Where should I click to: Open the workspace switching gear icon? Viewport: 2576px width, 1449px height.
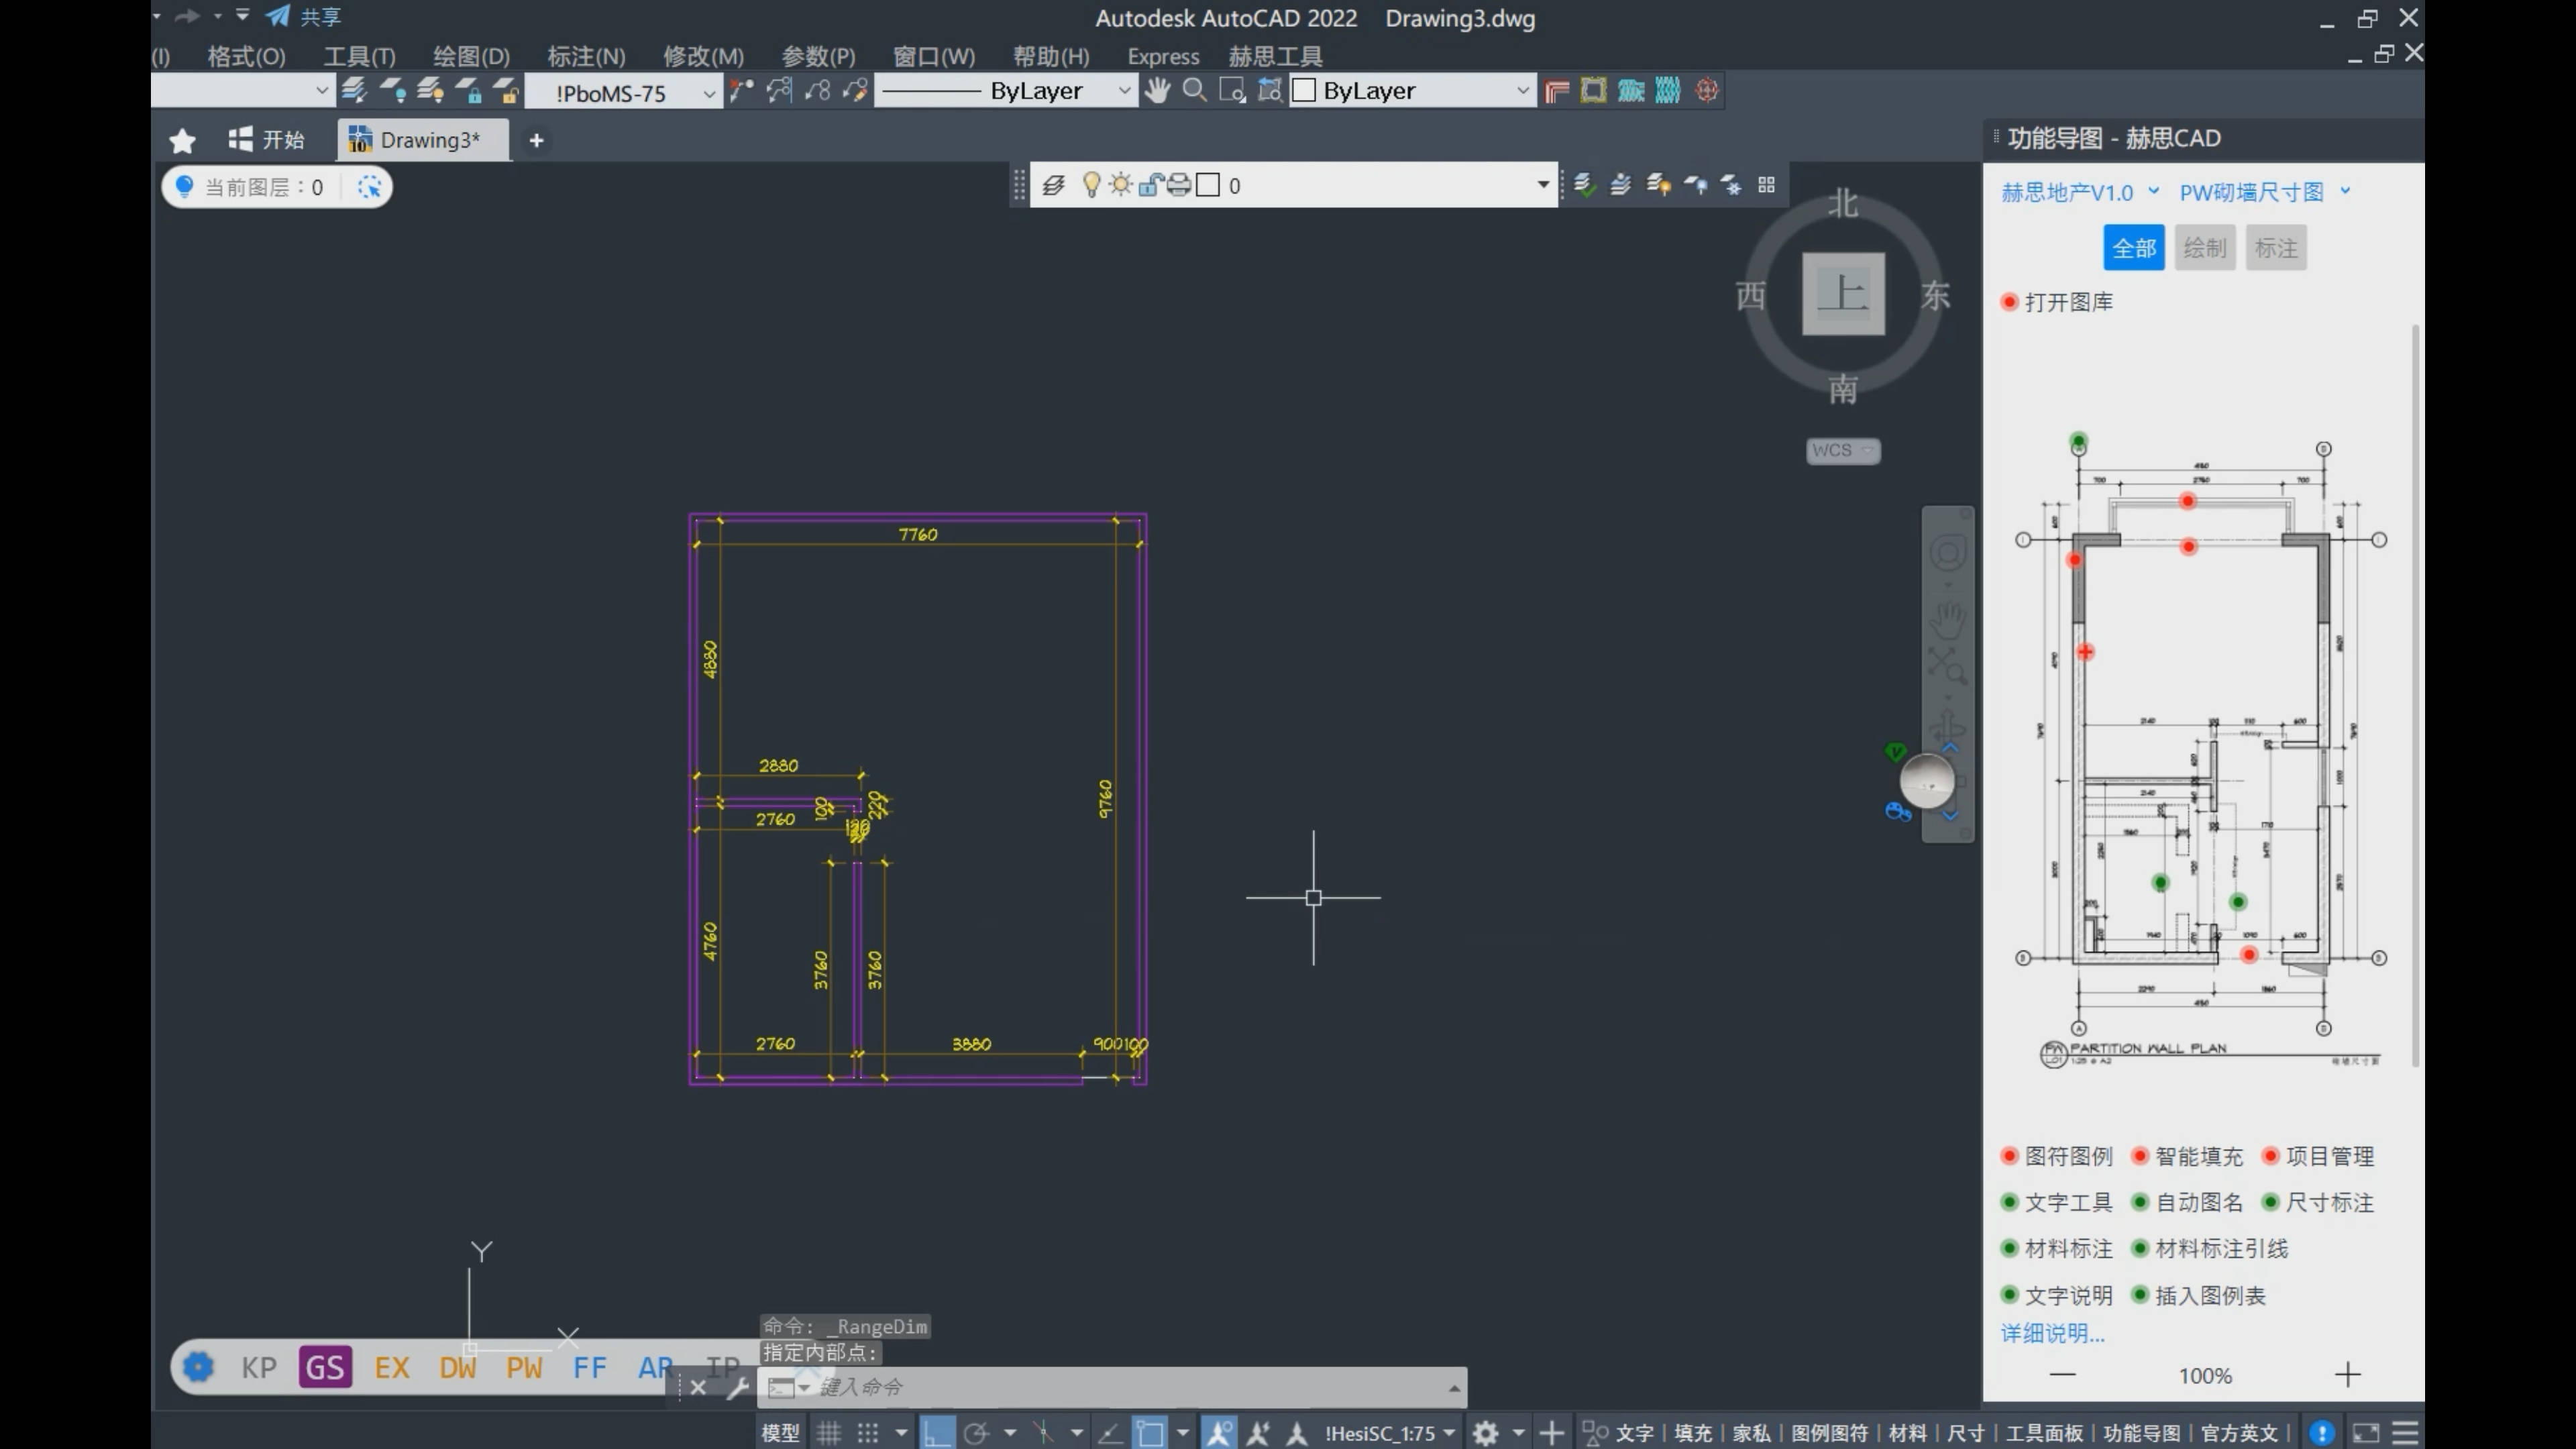tap(1486, 1433)
